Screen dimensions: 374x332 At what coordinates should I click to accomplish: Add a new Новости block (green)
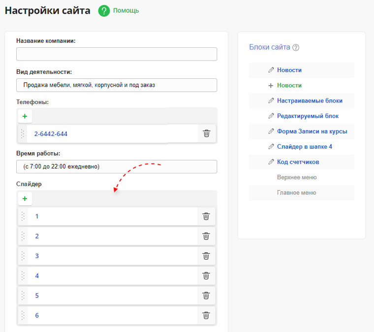(x=289, y=85)
